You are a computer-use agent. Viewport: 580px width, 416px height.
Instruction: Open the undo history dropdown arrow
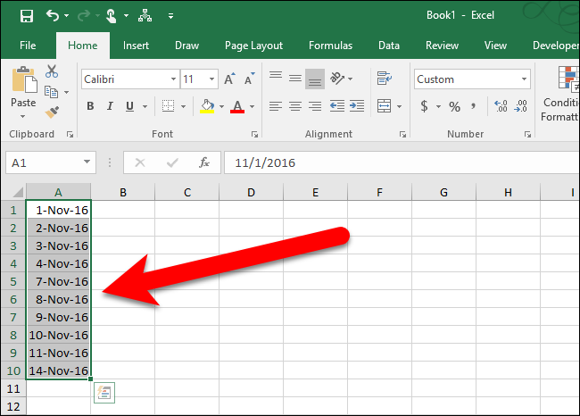(67, 15)
